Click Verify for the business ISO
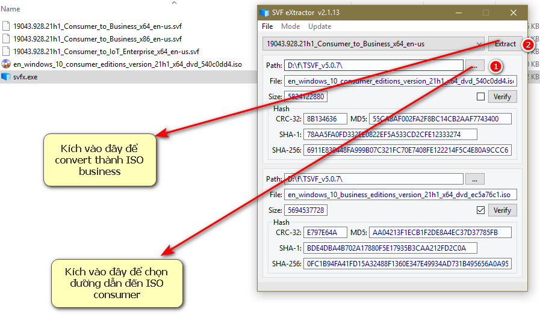 [502, 210]
